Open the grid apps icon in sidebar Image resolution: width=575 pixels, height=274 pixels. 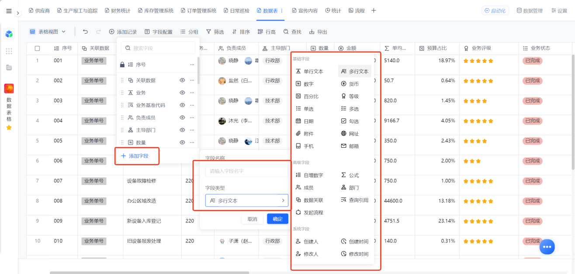point(9,51)
